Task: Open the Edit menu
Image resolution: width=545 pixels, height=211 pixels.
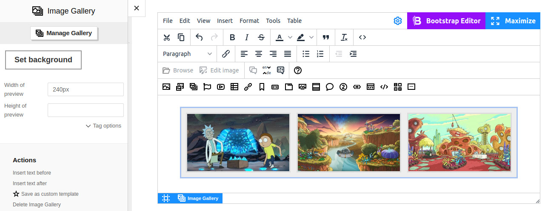Action: 185,21
